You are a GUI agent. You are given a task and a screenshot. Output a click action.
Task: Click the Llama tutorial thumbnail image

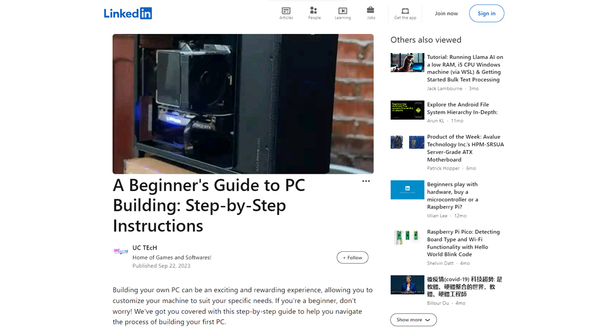[x=407, y=63]
